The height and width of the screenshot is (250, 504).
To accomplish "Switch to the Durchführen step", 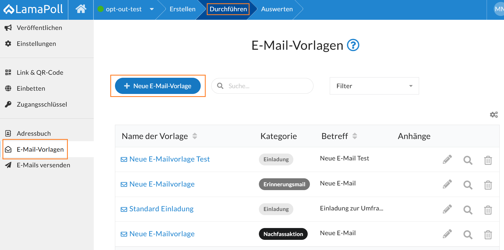I will point(228,9).
